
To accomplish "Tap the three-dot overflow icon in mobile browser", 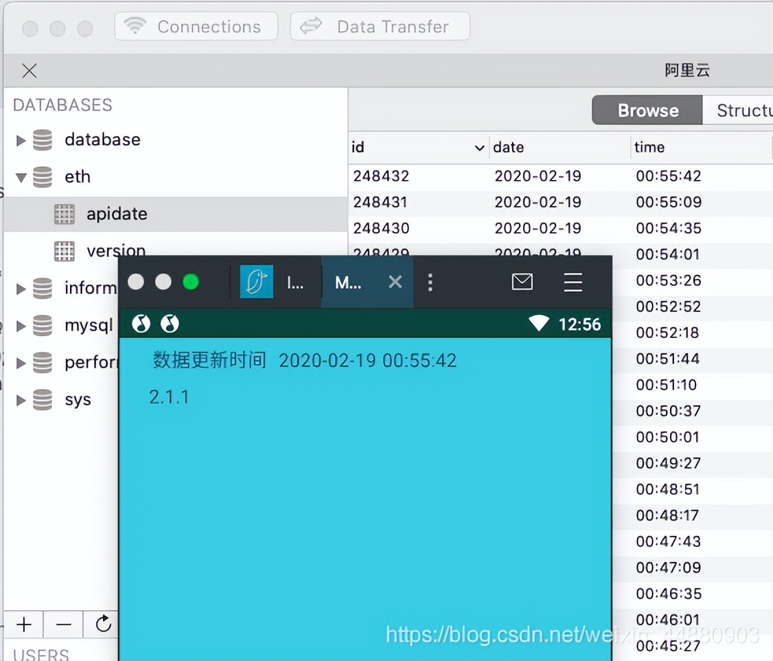I will [x=430, y=282].
